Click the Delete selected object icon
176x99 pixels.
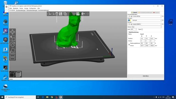click(53, 14)
